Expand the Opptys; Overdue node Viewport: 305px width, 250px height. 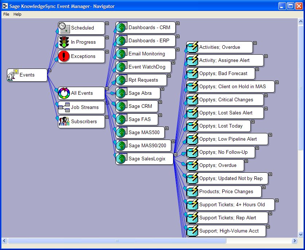(246, 161)
